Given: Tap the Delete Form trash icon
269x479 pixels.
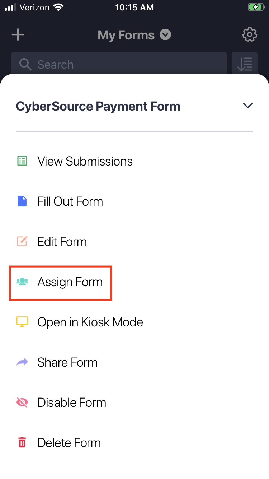Looking at the screenshot, I should (x=22, y=443).
